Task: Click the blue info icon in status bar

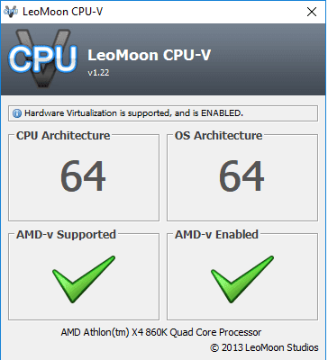Action: 17,113
